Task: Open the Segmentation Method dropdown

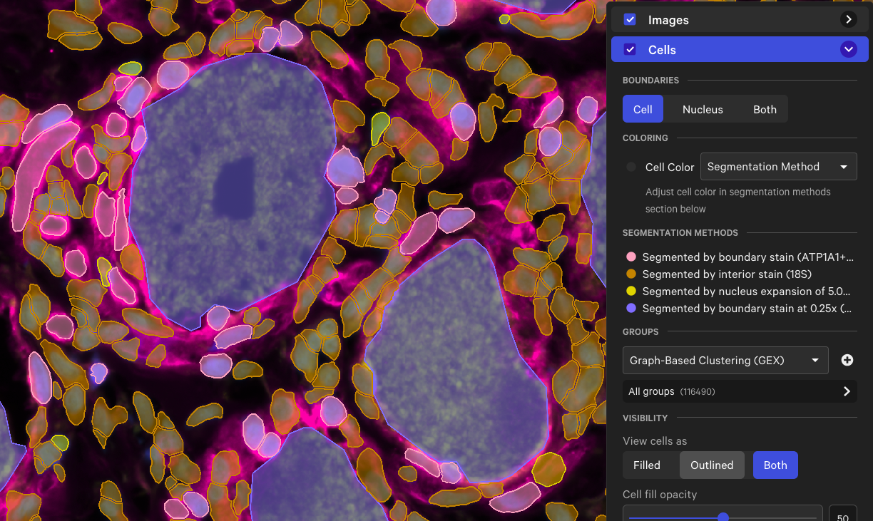Action: pyautogui.click(x=778, y=167)
